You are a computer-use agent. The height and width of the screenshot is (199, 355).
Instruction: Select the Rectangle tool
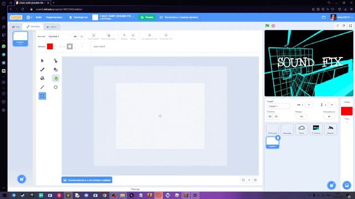coord(42,96)
